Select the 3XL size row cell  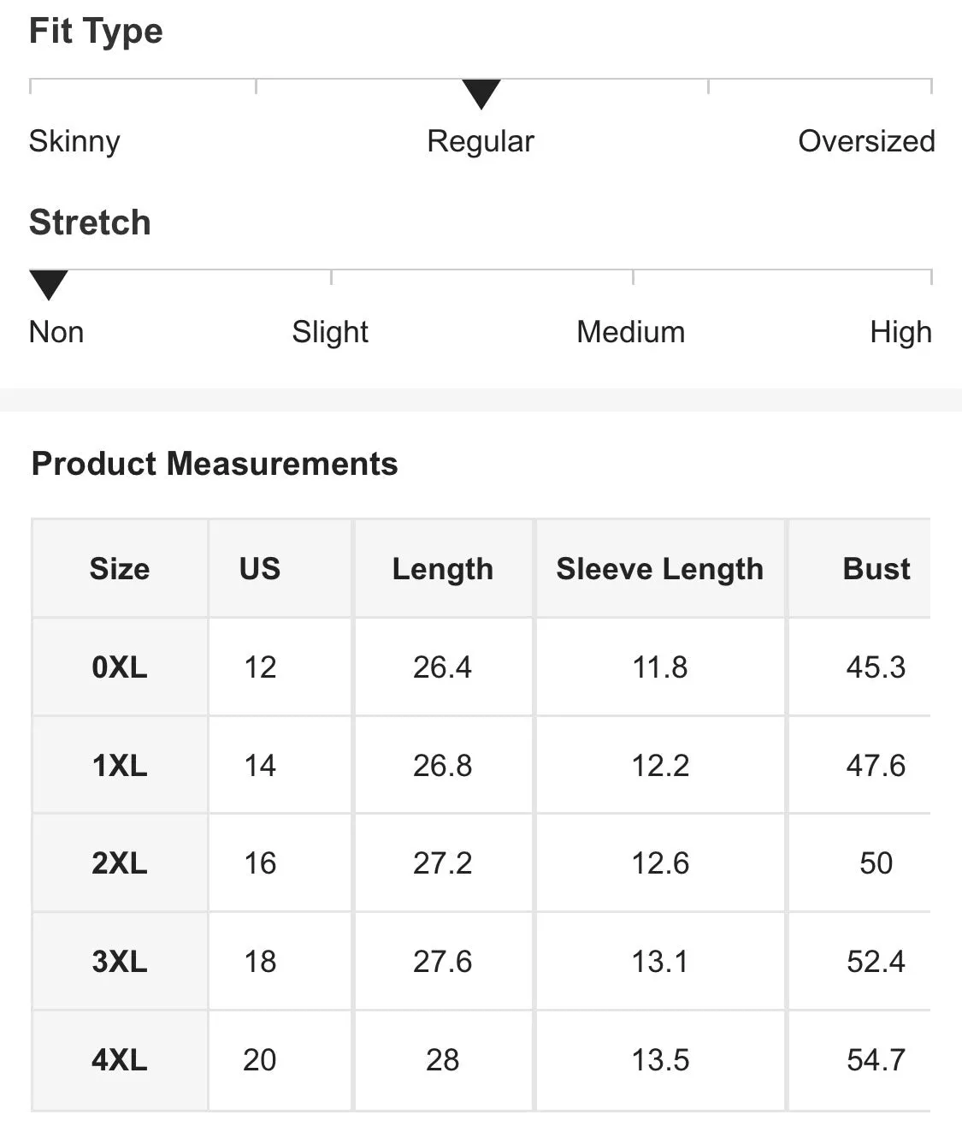pos(120,961)
